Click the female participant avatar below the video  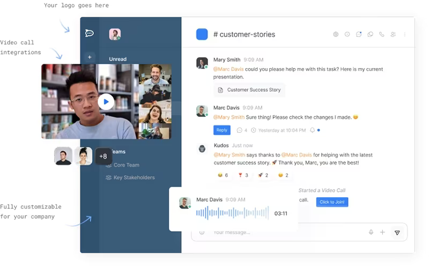83,156
